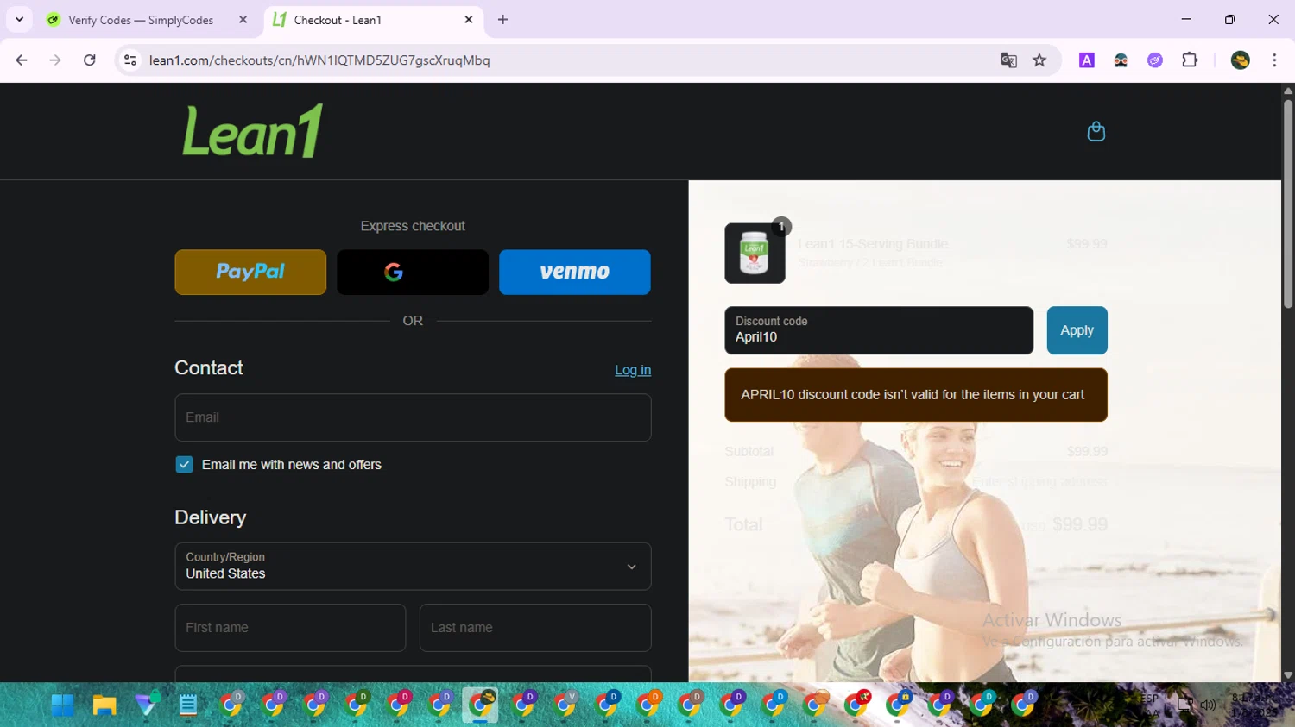Screen dimensions: 1295x727
Task: Open the tab search dropdown
Action: tap(19, 20)
